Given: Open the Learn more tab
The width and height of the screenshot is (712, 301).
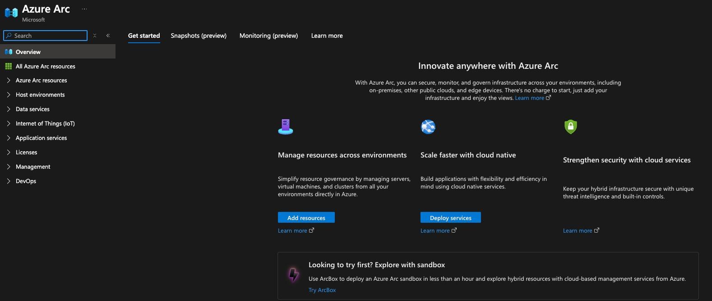Looking at the screenshot, I should pos(327,36).
